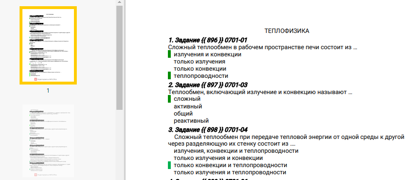Click the green marker beside только конвекции и теплопроводности

click(169, 165)
